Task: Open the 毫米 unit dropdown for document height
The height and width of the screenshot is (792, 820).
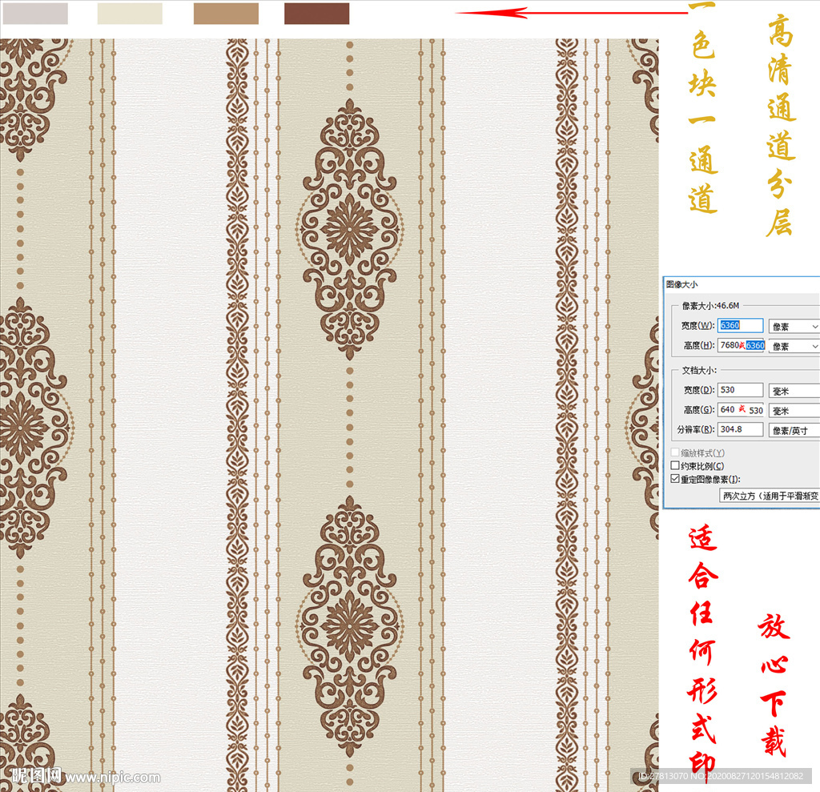Action: tap(794, 411)
